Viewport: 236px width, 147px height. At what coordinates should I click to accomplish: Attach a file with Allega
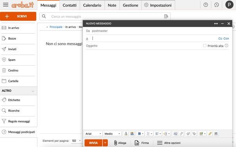pos(120,143)
